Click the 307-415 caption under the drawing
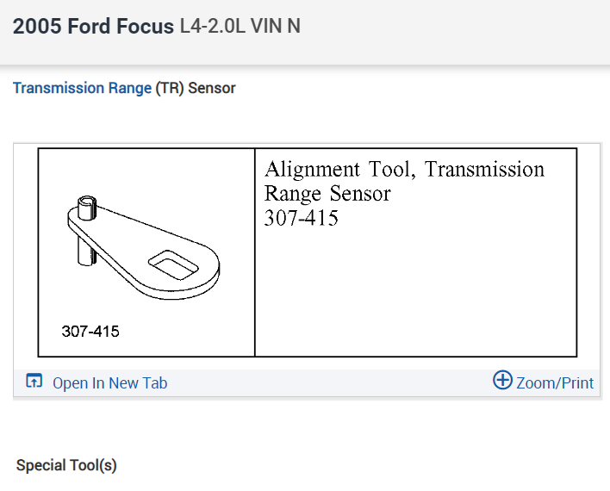 tap(90, 332)
